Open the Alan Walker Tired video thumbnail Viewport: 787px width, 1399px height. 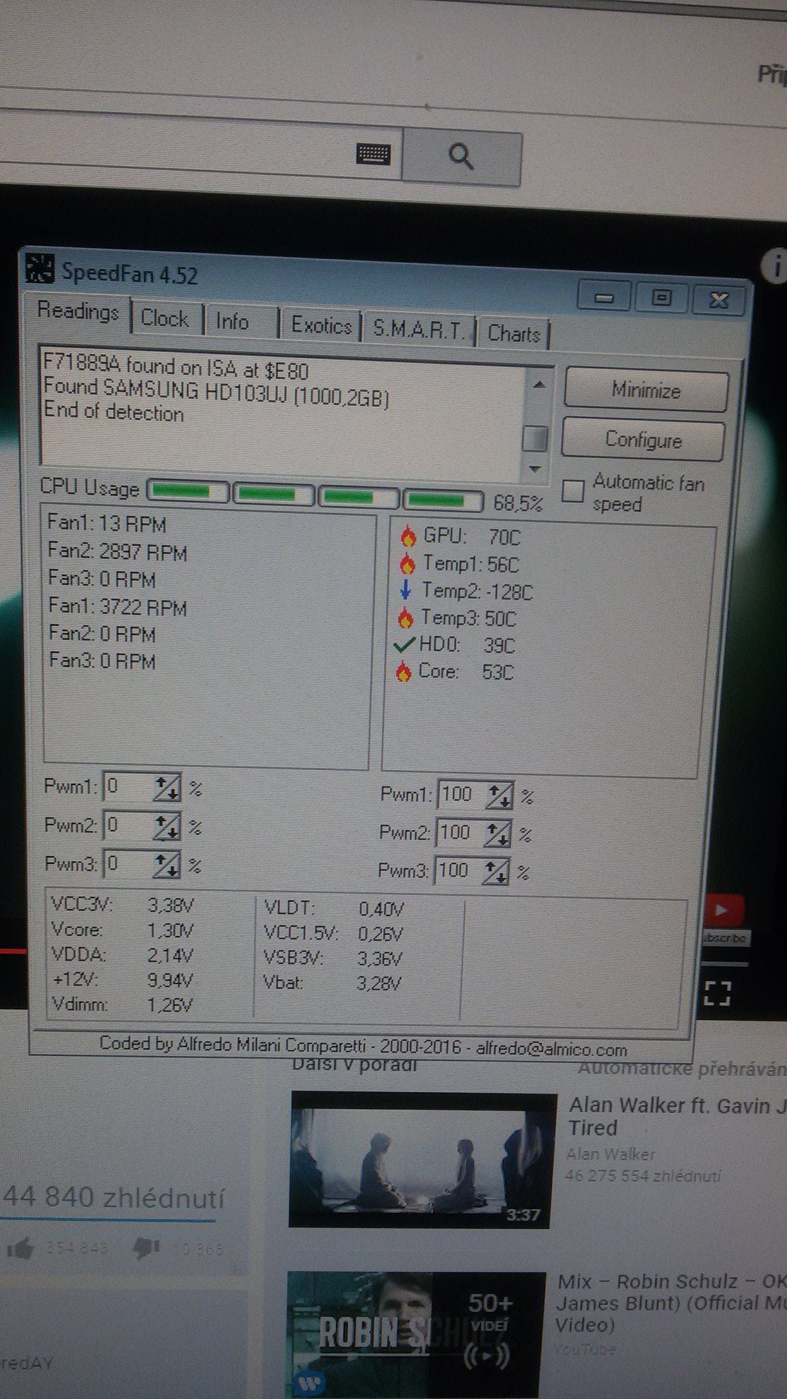tap(422, 1160)
